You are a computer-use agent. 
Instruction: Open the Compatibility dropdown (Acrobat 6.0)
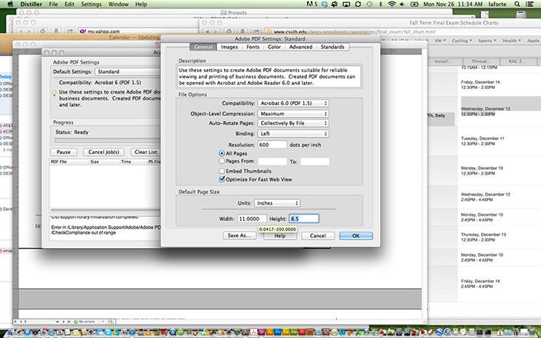293,103
